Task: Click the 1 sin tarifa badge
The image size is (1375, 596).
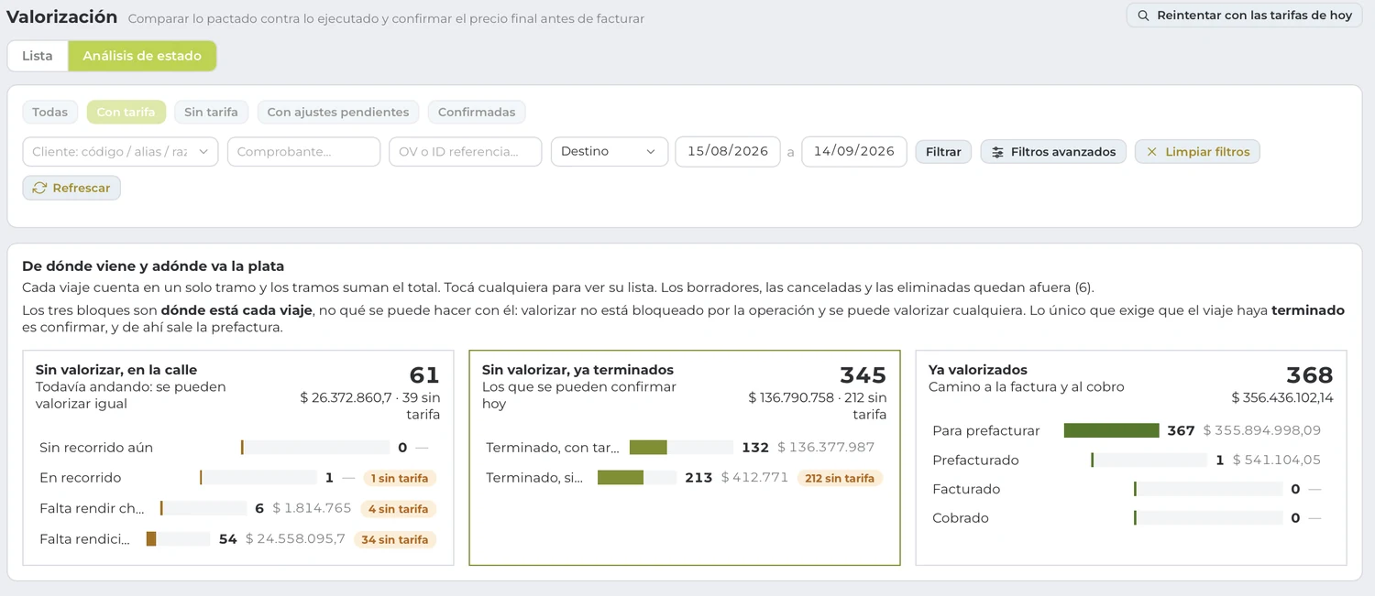Action: tap(400, 478)
